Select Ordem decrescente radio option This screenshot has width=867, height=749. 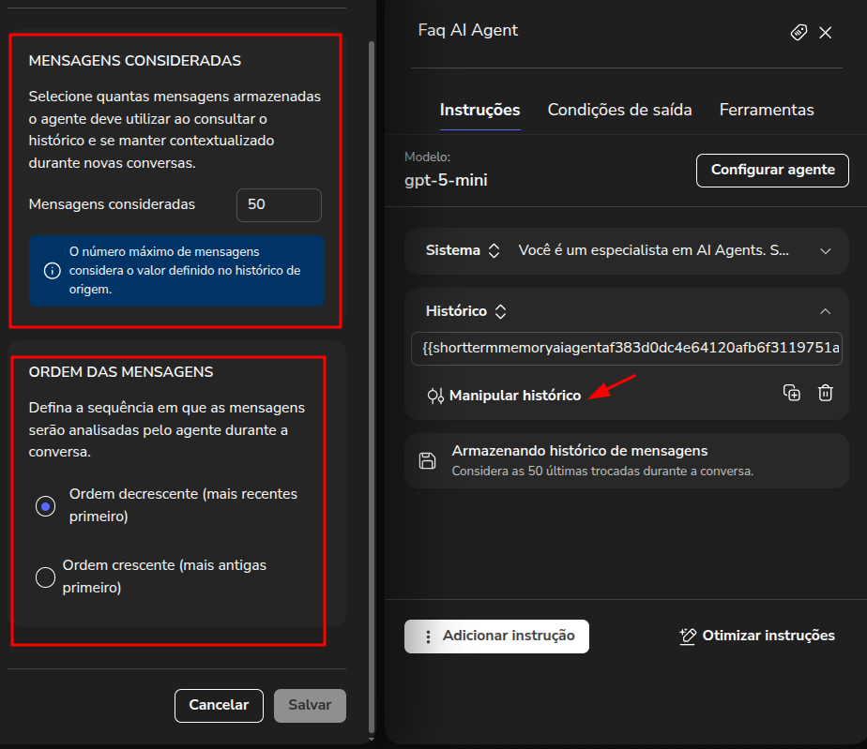pos(45,506)
